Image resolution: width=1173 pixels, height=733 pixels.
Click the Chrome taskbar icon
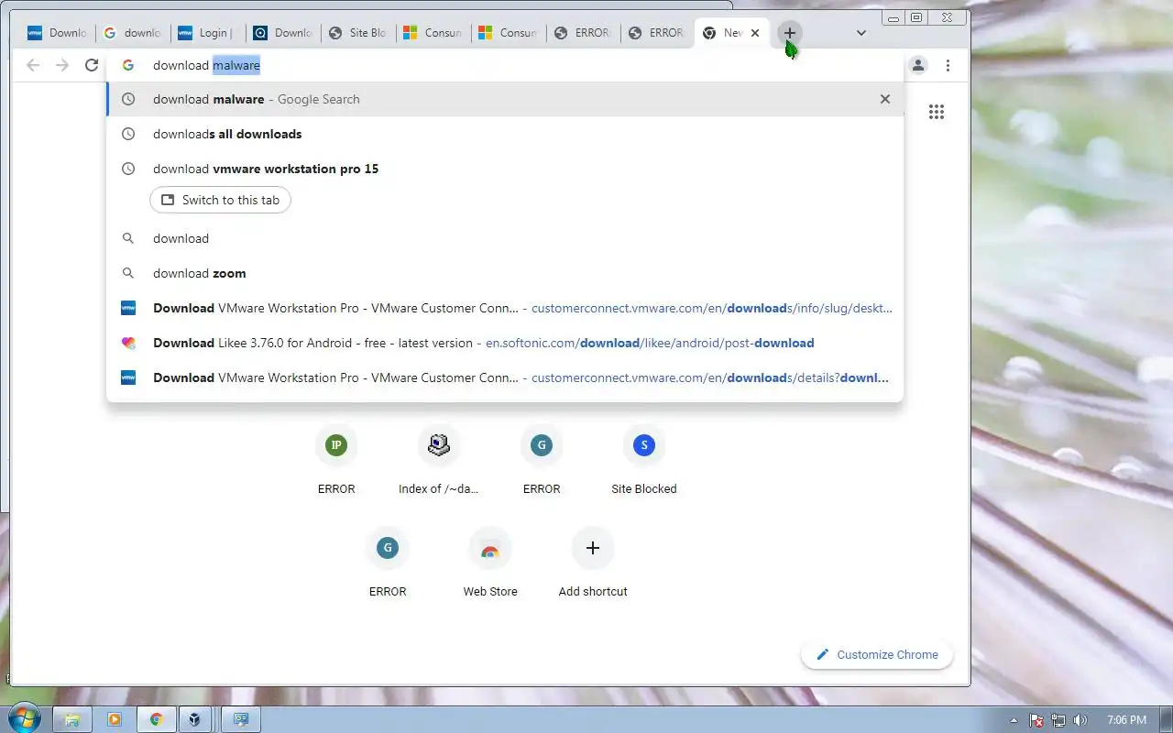coord(157,719)
